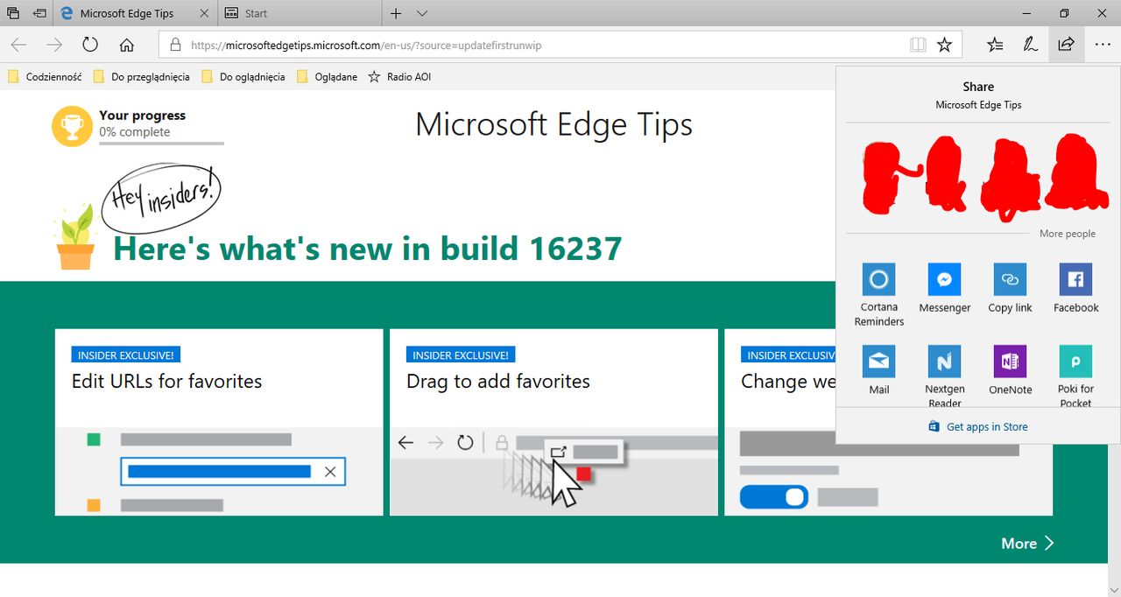Image resolution: width=1121 pixels, height=597 pixels.
Task: Share to Cortana Reminders
Action: point(879,295)
